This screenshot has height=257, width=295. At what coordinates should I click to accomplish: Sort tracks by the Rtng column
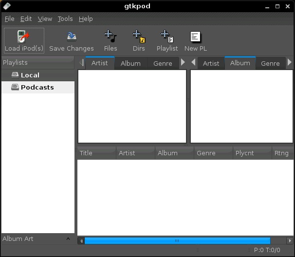(x=283, y=153)
